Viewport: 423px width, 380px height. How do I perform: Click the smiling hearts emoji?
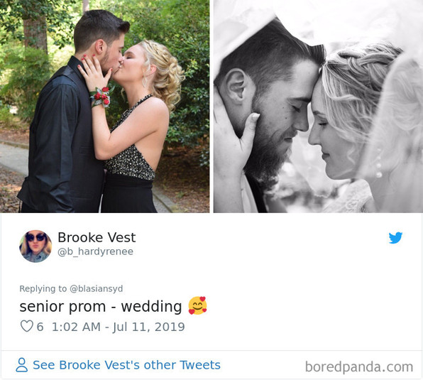[x=197, y=305]
